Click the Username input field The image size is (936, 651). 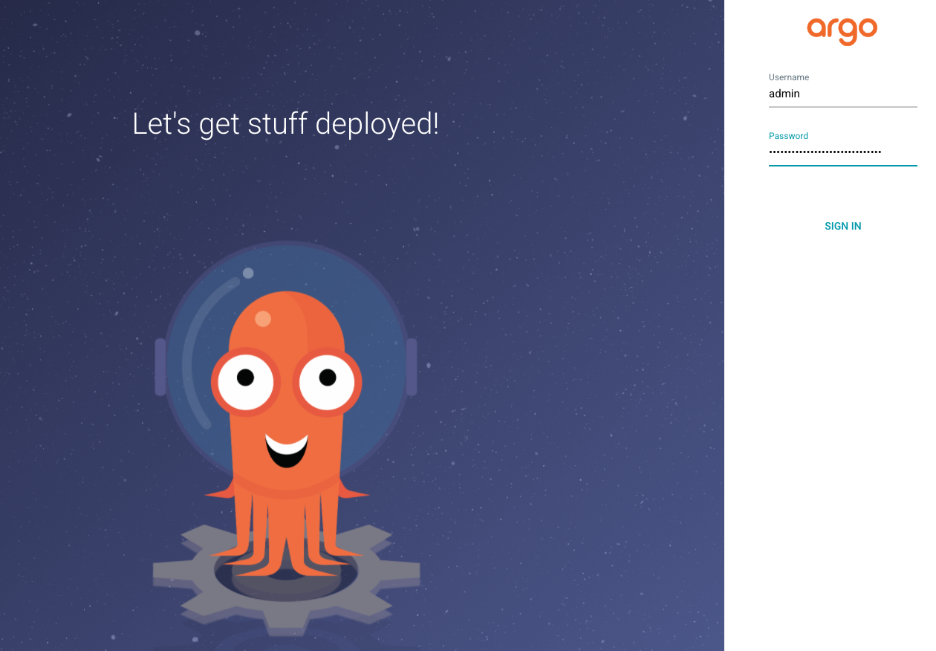point(842,94)
